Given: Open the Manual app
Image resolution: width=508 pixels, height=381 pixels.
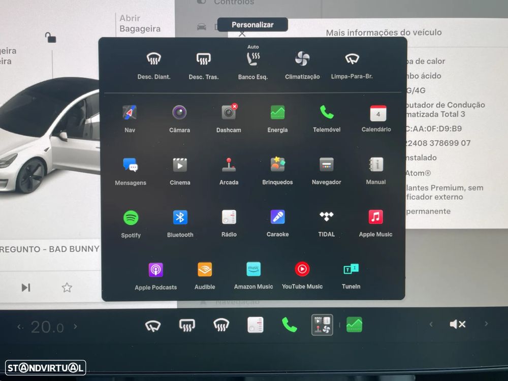Looking at the screenshot, I should (x=376, y=170).
